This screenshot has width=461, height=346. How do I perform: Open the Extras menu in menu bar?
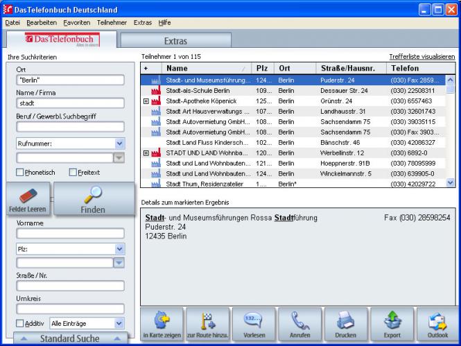(x=143, y=23)
